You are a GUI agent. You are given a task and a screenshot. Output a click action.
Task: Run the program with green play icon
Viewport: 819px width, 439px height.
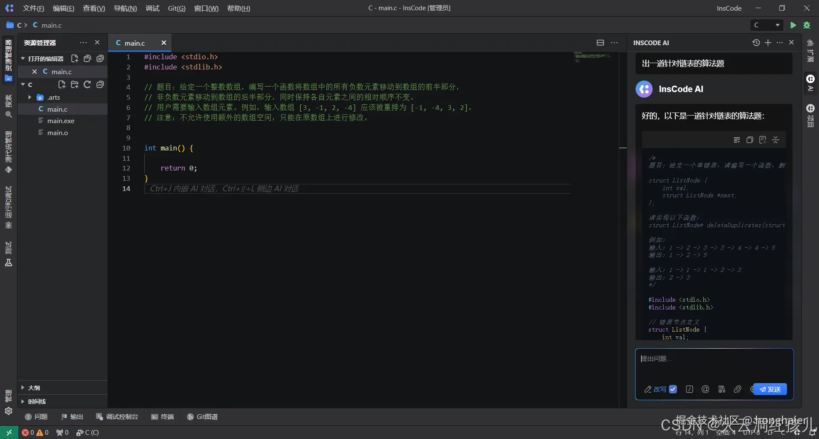[793, 25]
